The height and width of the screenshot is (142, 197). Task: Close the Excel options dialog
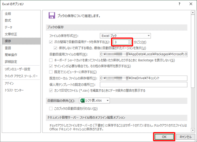[x=191, y=4]
